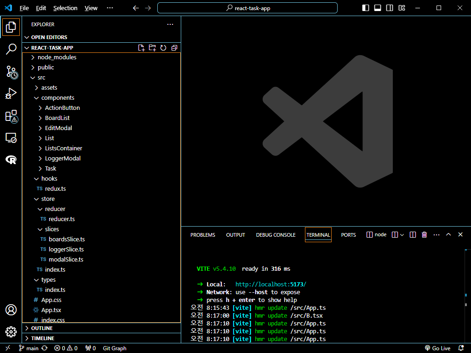Refresh the Explorer file tree

coord(163,48)
